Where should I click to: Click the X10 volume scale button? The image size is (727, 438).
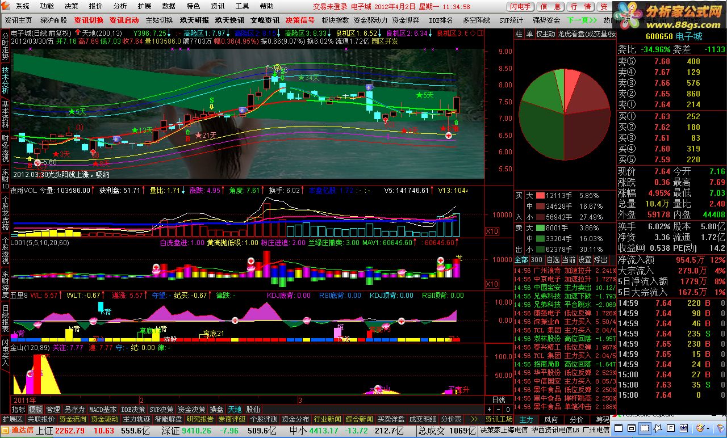pos(492,231)
